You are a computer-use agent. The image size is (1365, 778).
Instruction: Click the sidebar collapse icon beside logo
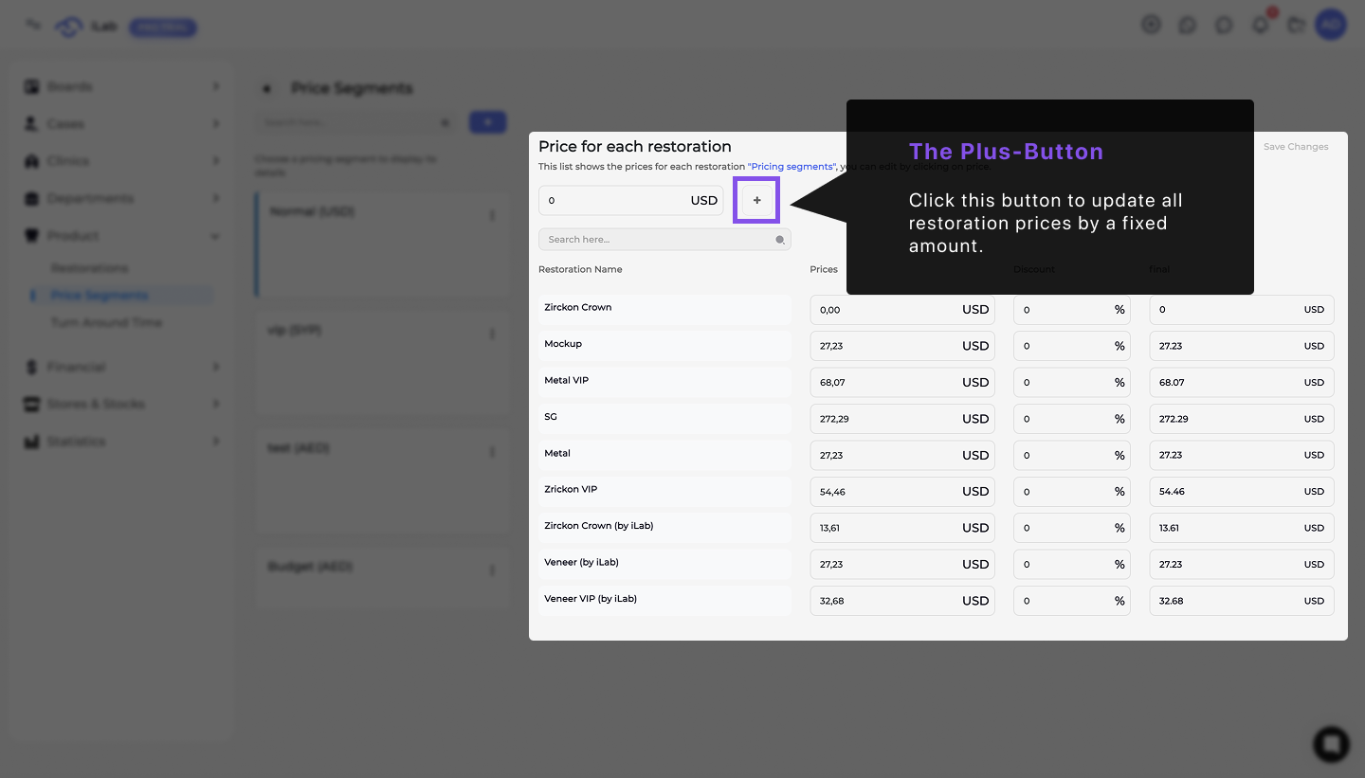(x=33, y=26)
